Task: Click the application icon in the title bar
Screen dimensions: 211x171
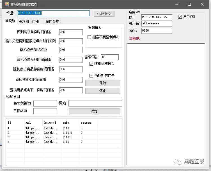Action: (x=7, y=4)
